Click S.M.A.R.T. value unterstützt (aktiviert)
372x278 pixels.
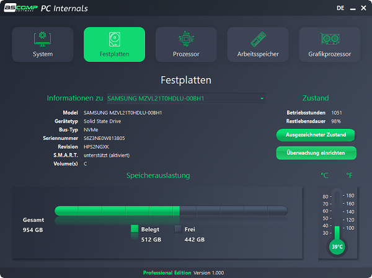(x=107, y=155)
